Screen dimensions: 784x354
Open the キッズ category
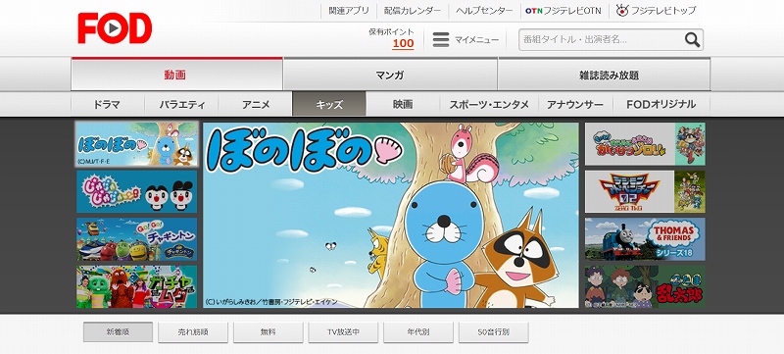(x=329, y=105)
